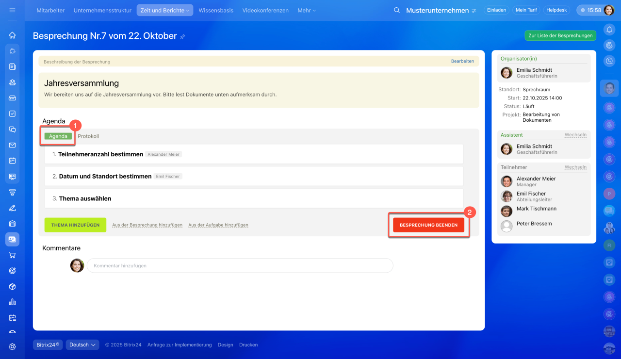Focus the Kommentar hinzufügen field
This screenshot has height=359, width=621.
(x=240, y=265)
